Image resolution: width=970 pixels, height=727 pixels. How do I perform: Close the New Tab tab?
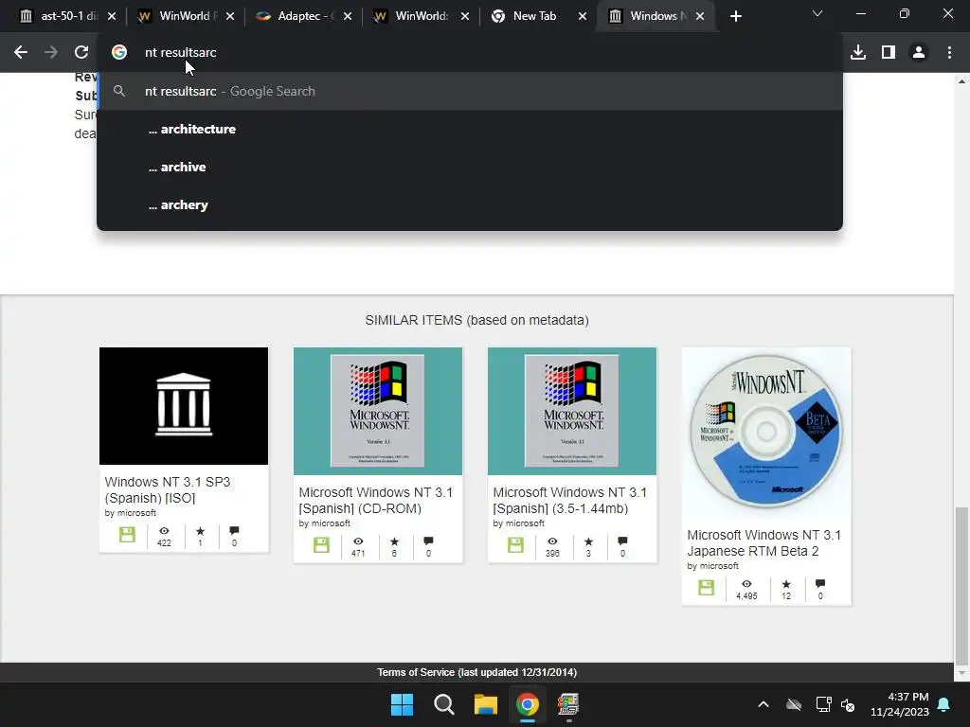coord(583,16)
